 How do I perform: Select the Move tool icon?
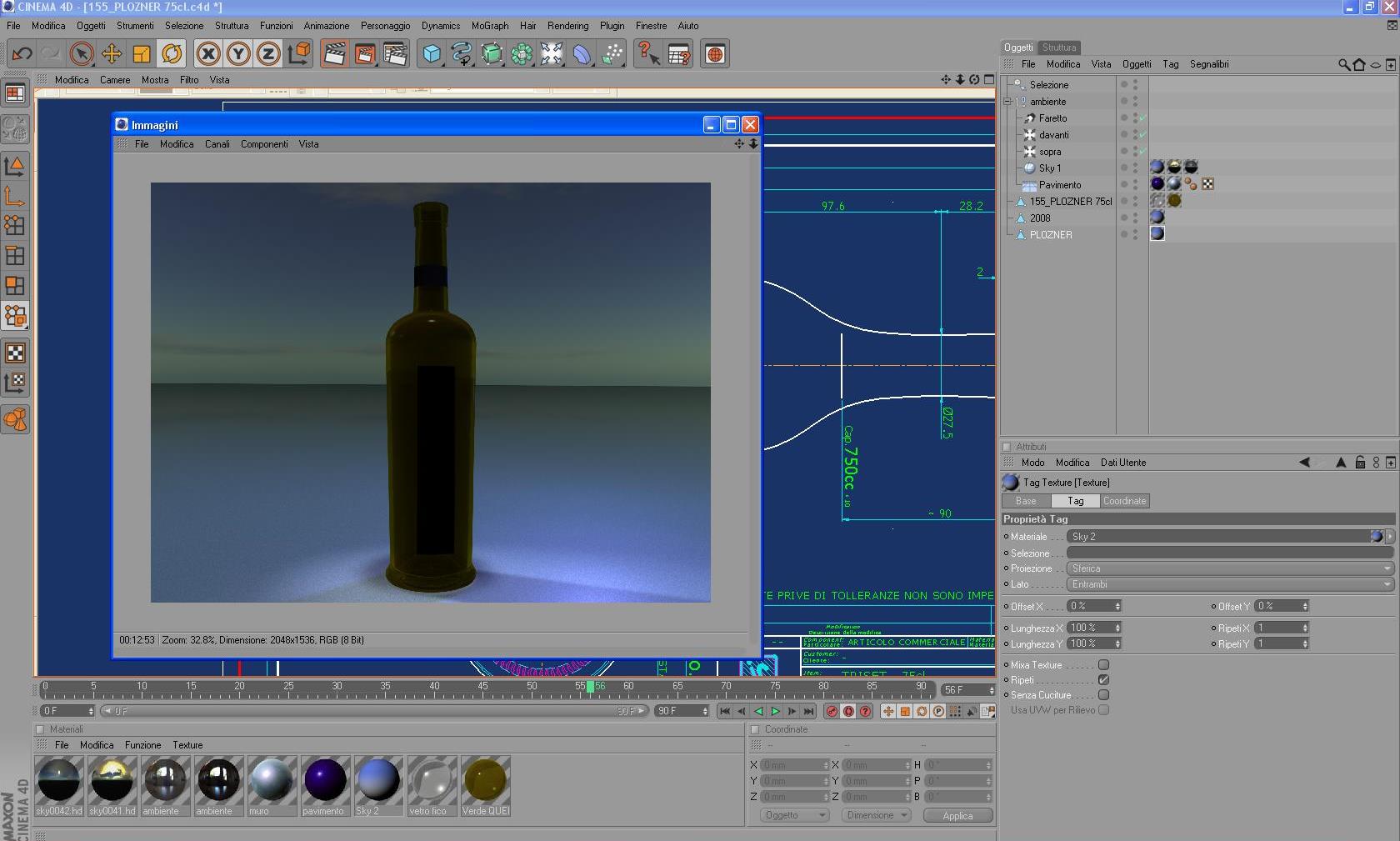(x=112, y=54)
